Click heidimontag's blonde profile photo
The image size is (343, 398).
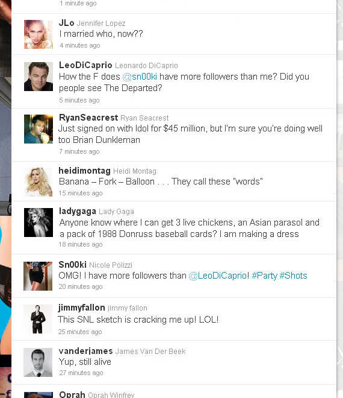click(39, 182)
